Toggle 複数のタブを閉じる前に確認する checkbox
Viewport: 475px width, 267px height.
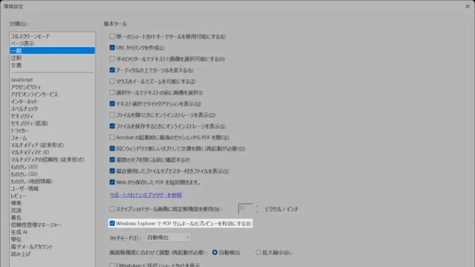coord(112,160)
